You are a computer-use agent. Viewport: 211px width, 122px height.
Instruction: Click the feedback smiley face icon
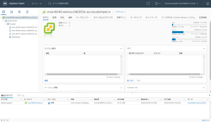pyautogui.click(x=208, y=3)
